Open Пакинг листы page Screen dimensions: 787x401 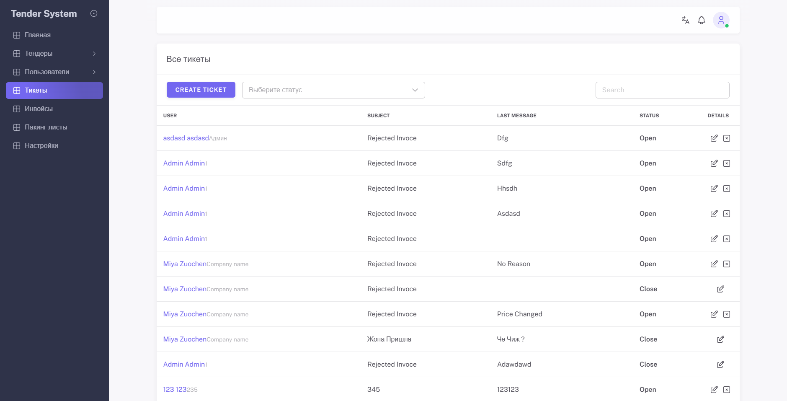click(x=54, y=127)
